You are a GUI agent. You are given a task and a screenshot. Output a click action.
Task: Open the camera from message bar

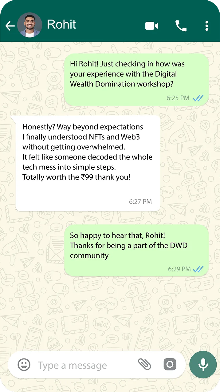coord(170,365)
